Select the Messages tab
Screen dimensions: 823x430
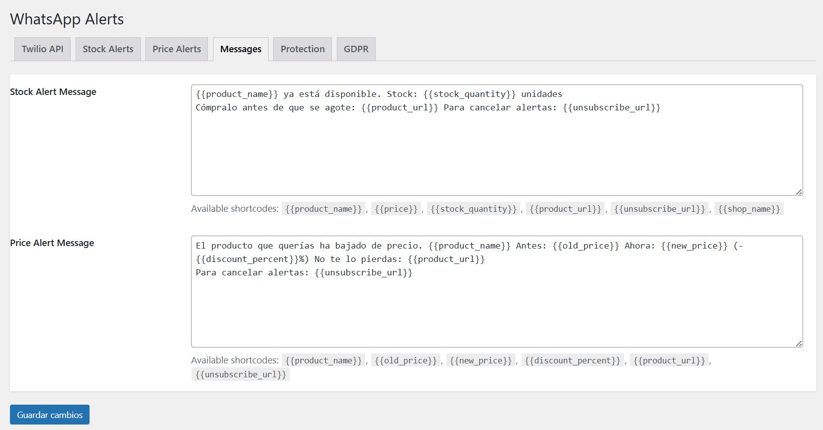point(241,49)
